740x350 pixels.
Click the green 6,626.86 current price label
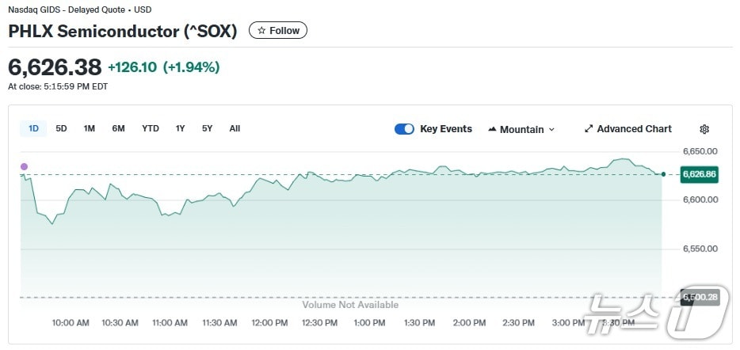[x=699, y=174]
